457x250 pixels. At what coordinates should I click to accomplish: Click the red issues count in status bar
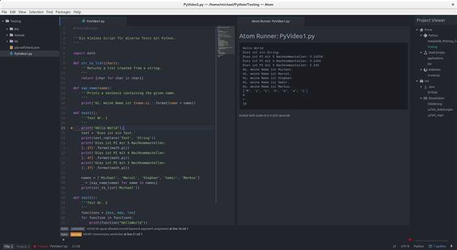(41, 246)
